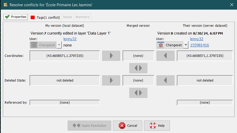The image size is (237, 133).
Task: Click the server version Changeset box icon
Action: coord(161,45)
